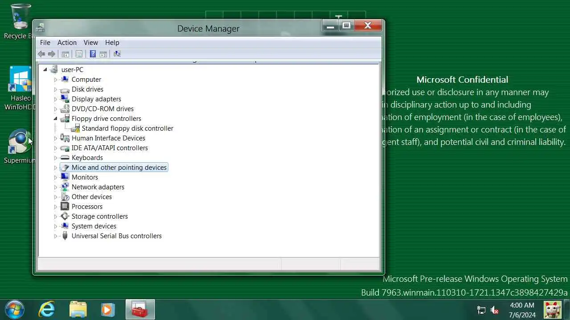Click the Human Interface Devices icon
This screenshot has width=570, height=320.
[x=65, y=138]
